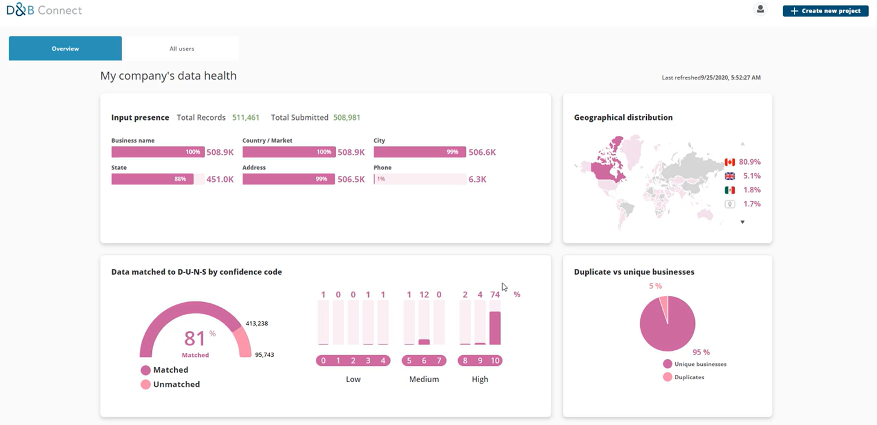
Task: Click the Create new project button
Action: 825,10
